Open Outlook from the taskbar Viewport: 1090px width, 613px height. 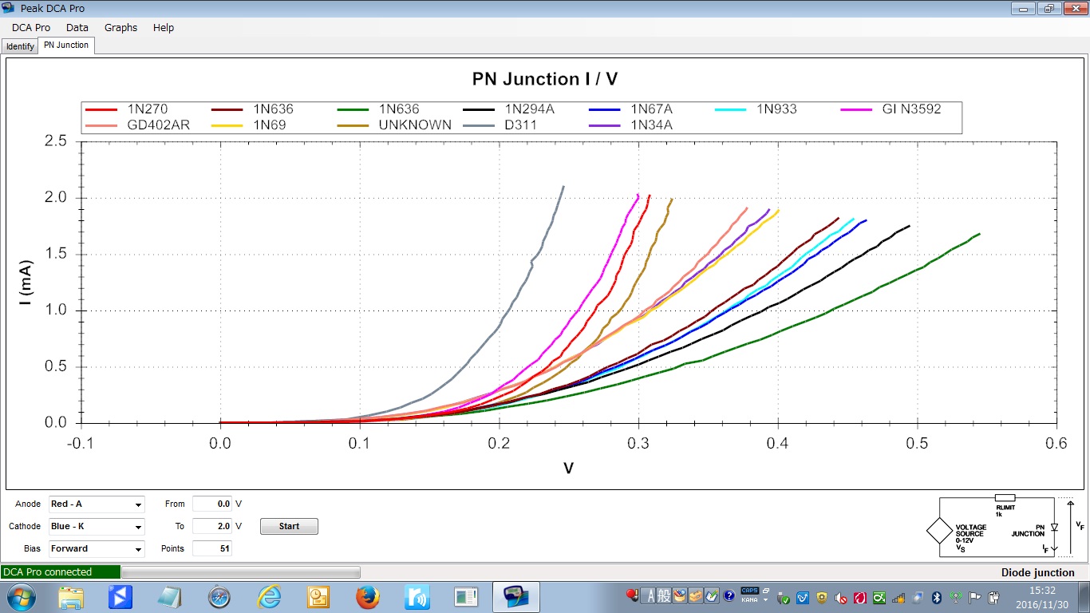tap(318, 597)
